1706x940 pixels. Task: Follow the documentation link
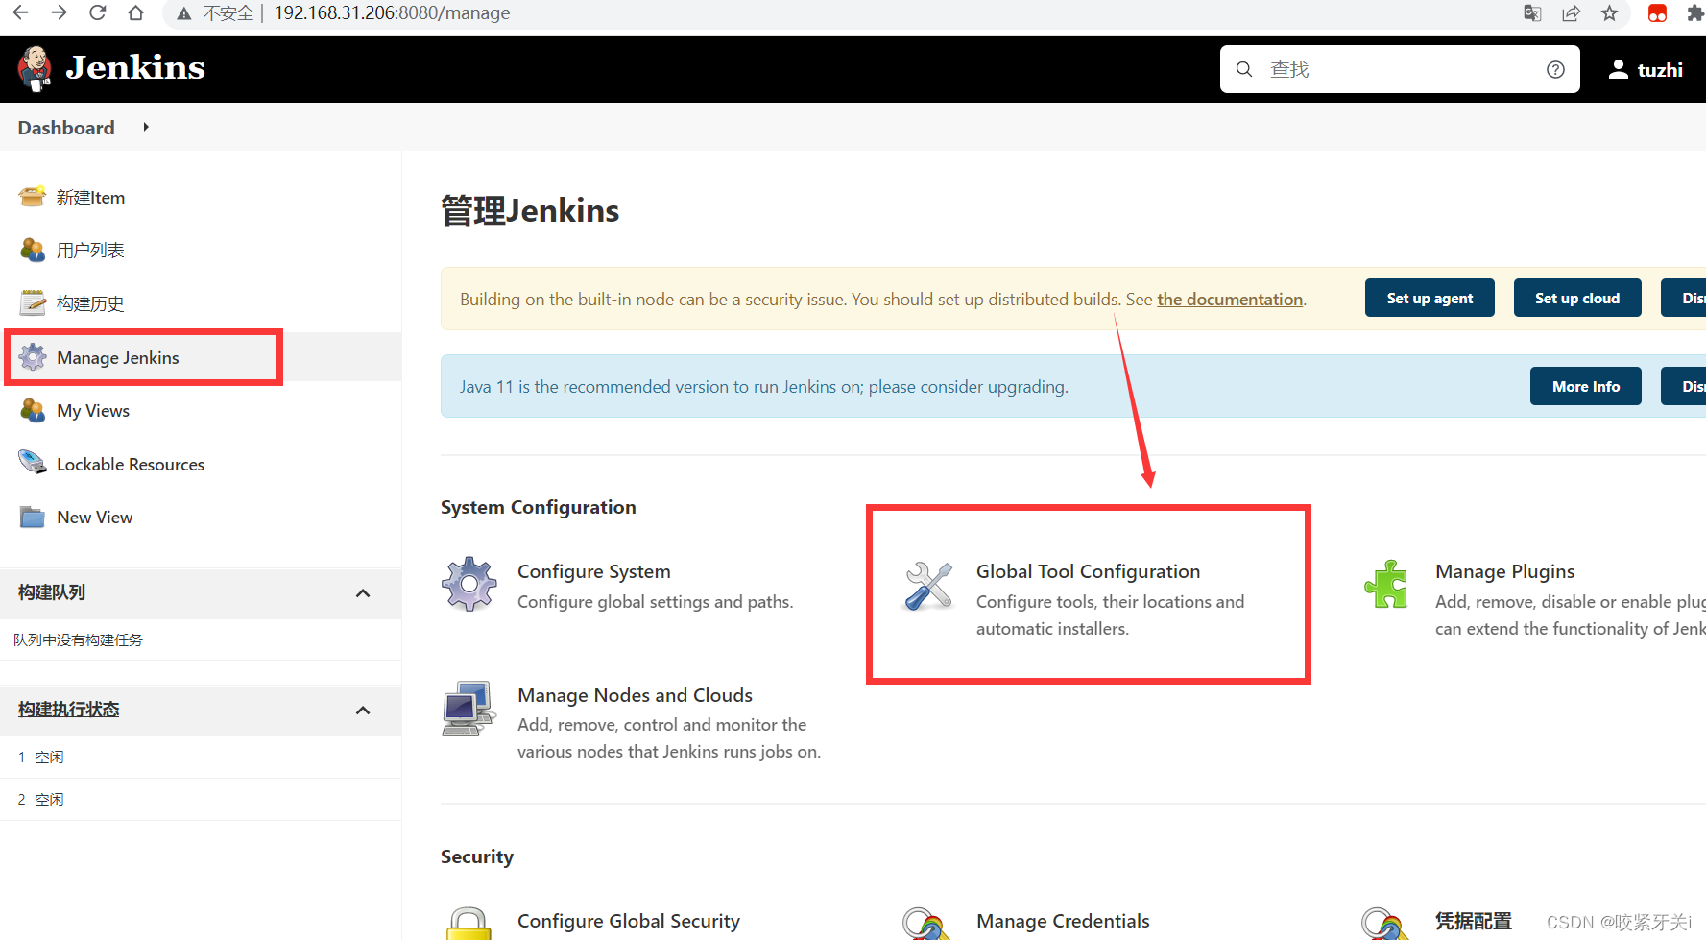pos(1230,299)
